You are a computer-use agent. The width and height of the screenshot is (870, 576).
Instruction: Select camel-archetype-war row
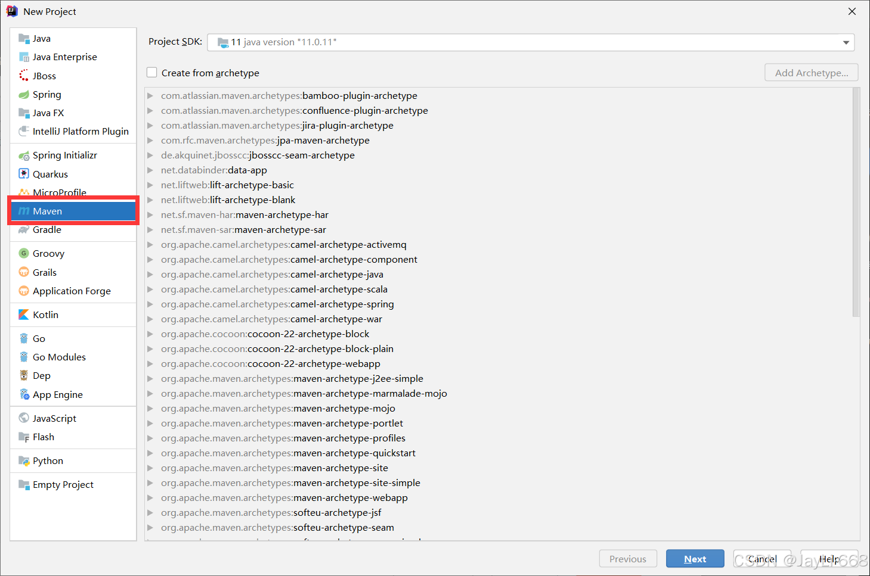tap(271, 319)
